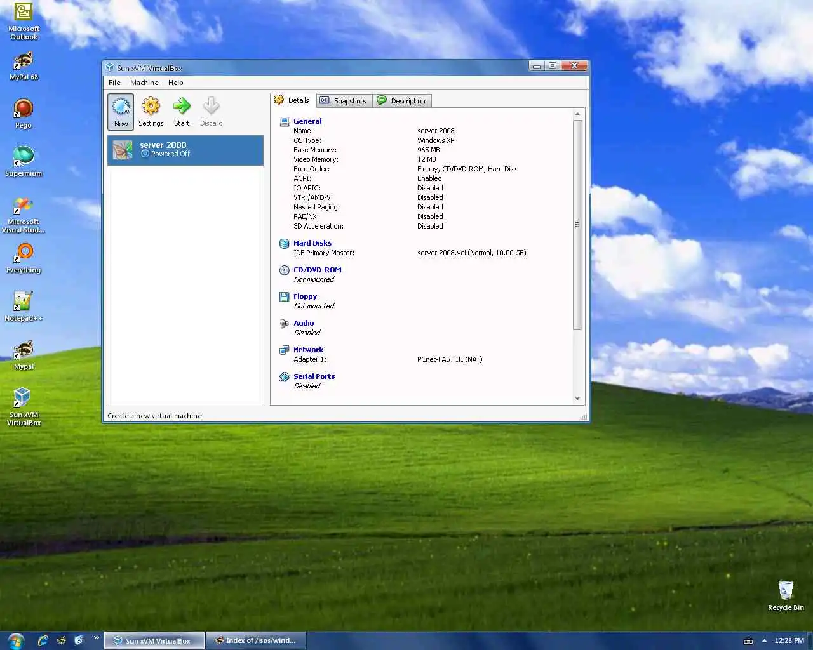Click the window resize grip in status bar

coord(583,416)
